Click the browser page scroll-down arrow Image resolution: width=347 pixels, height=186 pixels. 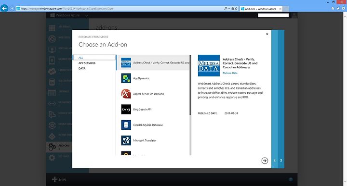tap(345, 182)
